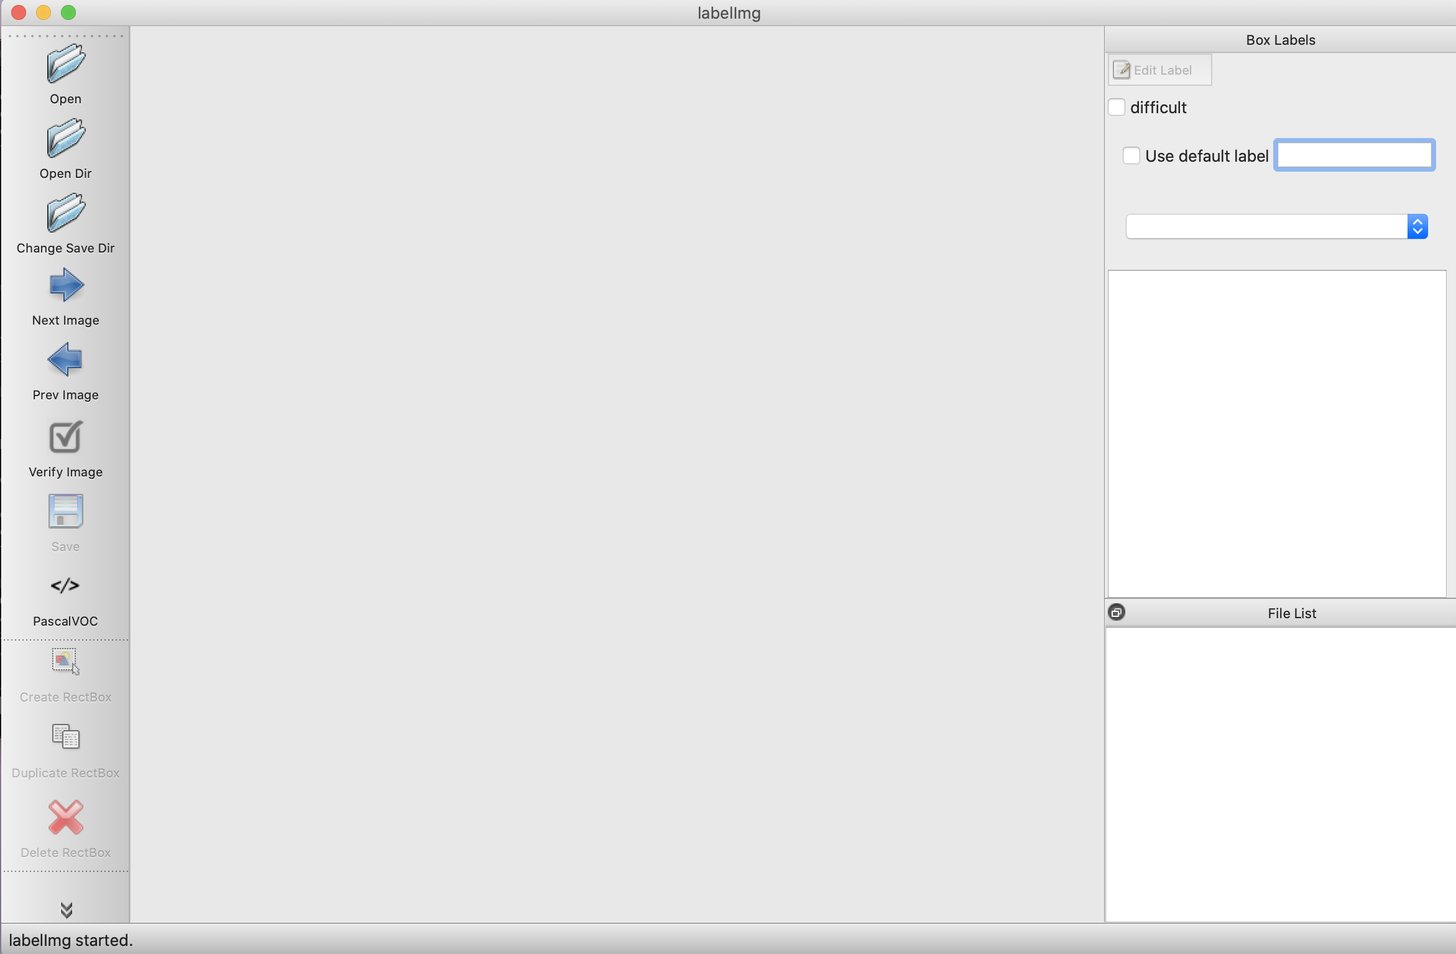The width and height of the screenshot is (1456, 954).
Task: Open a directory with Open Dir
Action: 65,139
